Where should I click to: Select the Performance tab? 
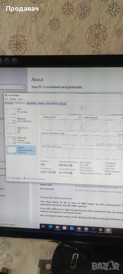[x=20, y=103]
